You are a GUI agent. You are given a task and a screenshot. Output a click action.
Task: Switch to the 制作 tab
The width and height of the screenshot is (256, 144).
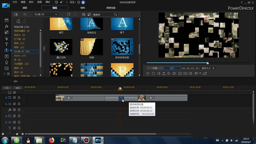point(83,8)
